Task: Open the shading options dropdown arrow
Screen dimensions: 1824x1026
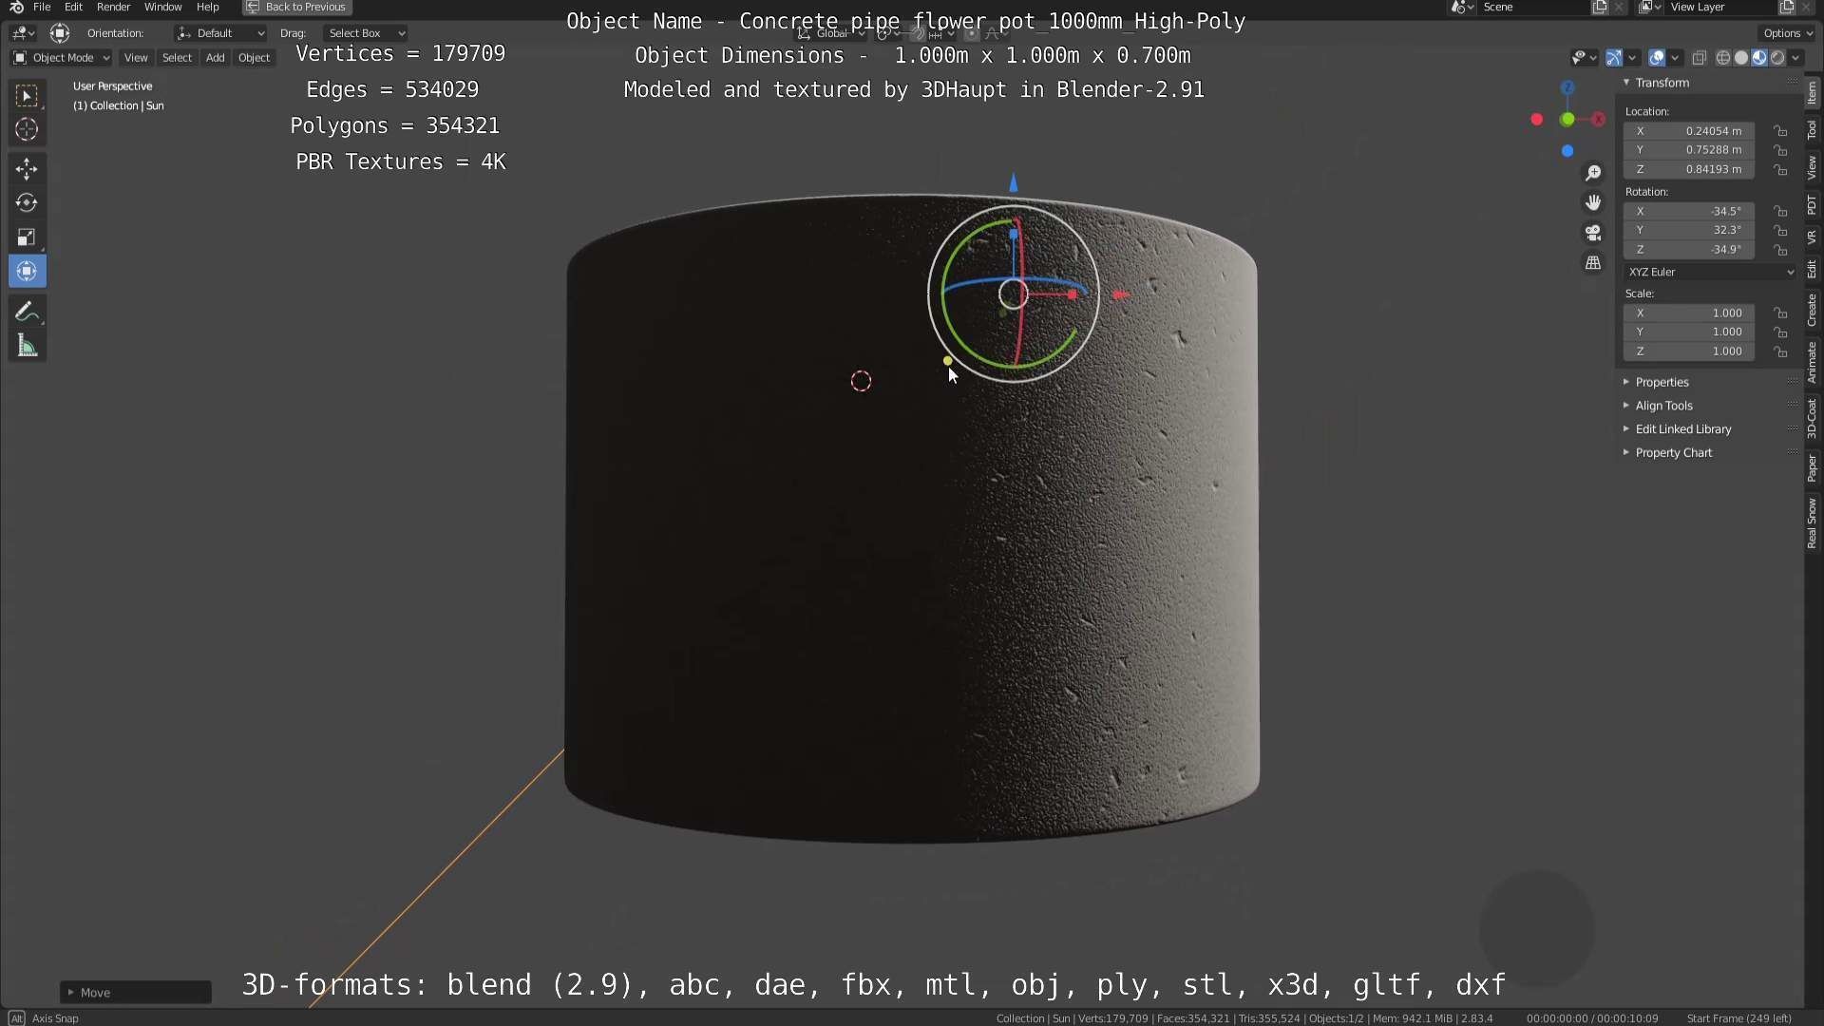Action: (x=1796, y=58)
